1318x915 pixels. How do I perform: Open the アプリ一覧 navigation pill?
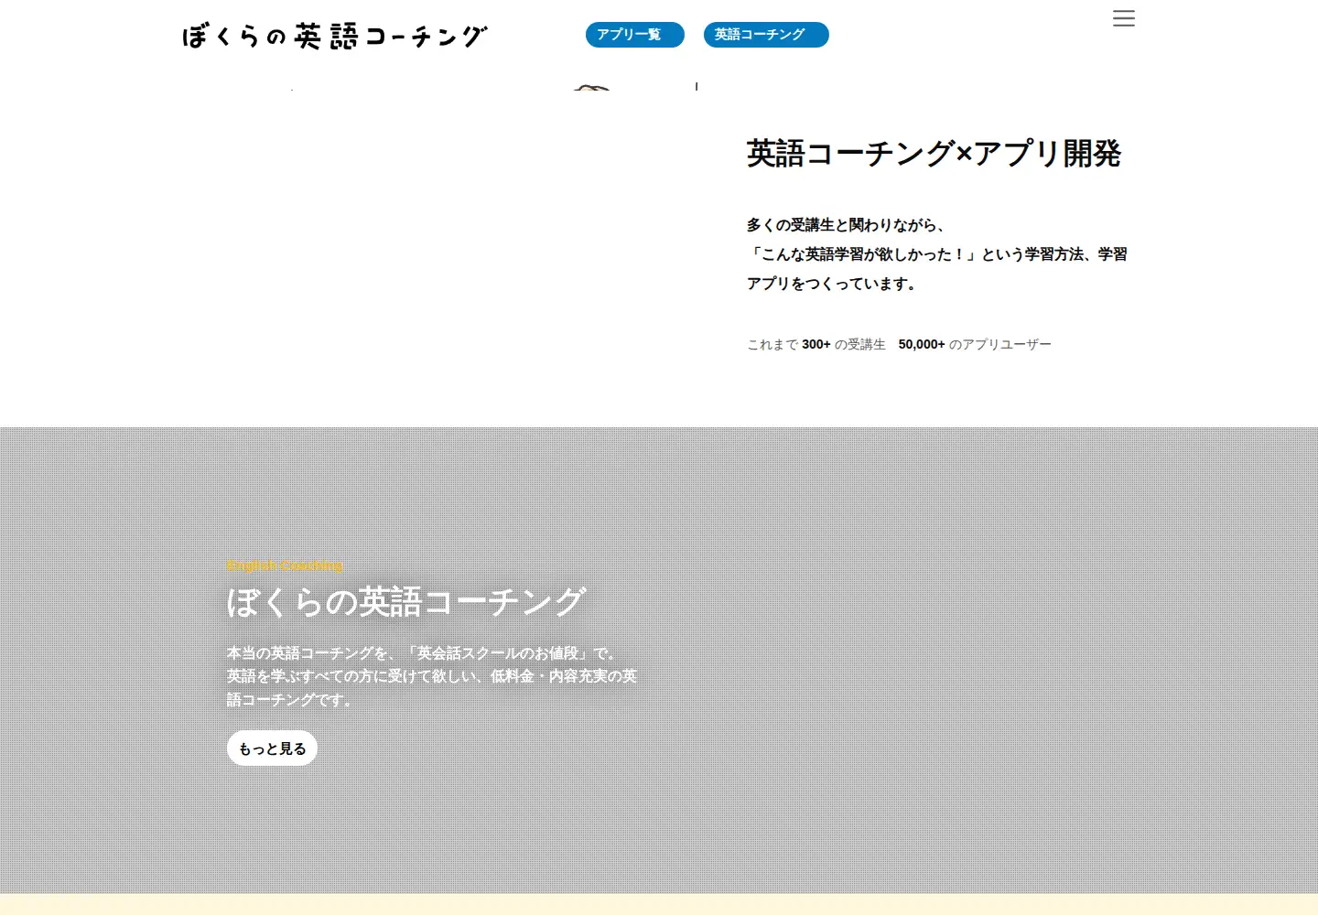point(635,35)
